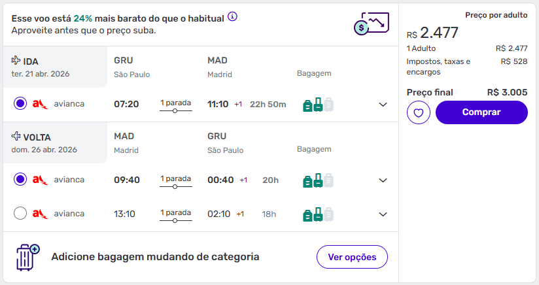The image size is (539, 285).
Task: Click baggage icons on the 09:40 flight
Action: (318, 180)
